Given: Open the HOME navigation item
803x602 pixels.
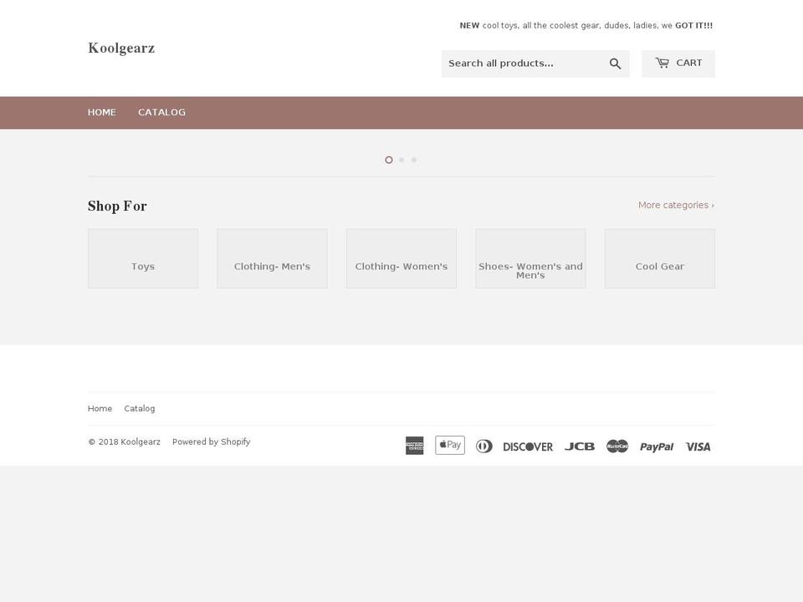Looking at the screenshot, I should [x=101, y=112].
